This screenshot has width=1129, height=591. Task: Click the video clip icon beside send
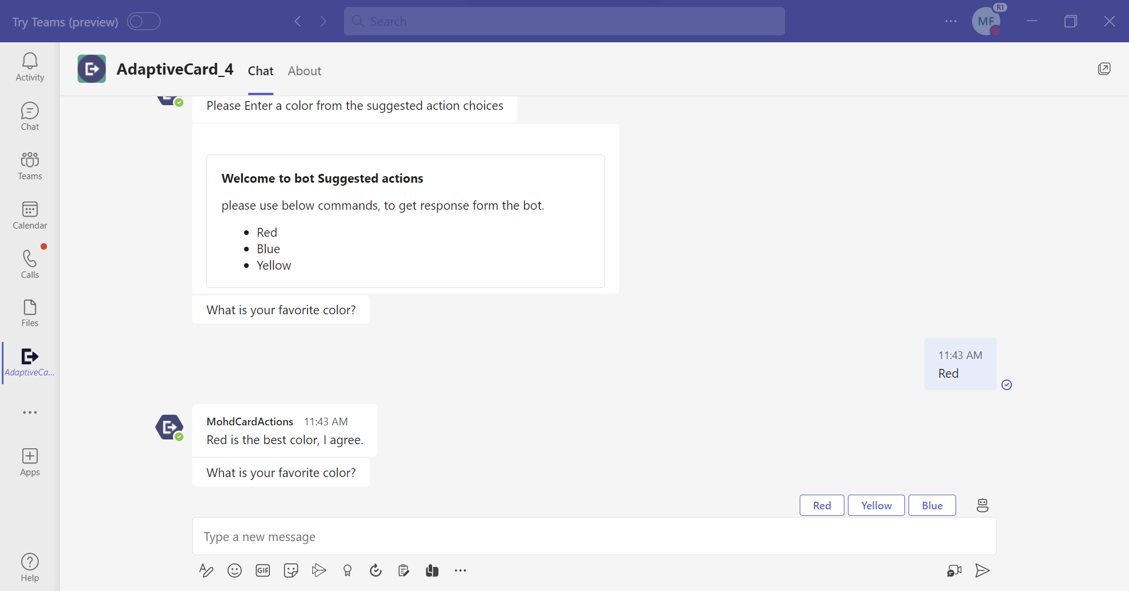pyautogui.click(x=954, y=570)
